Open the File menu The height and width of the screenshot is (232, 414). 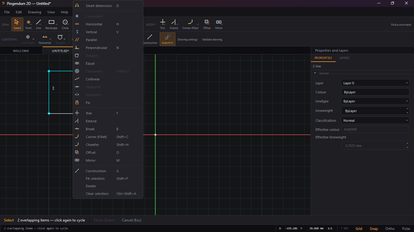pos(7,12)
